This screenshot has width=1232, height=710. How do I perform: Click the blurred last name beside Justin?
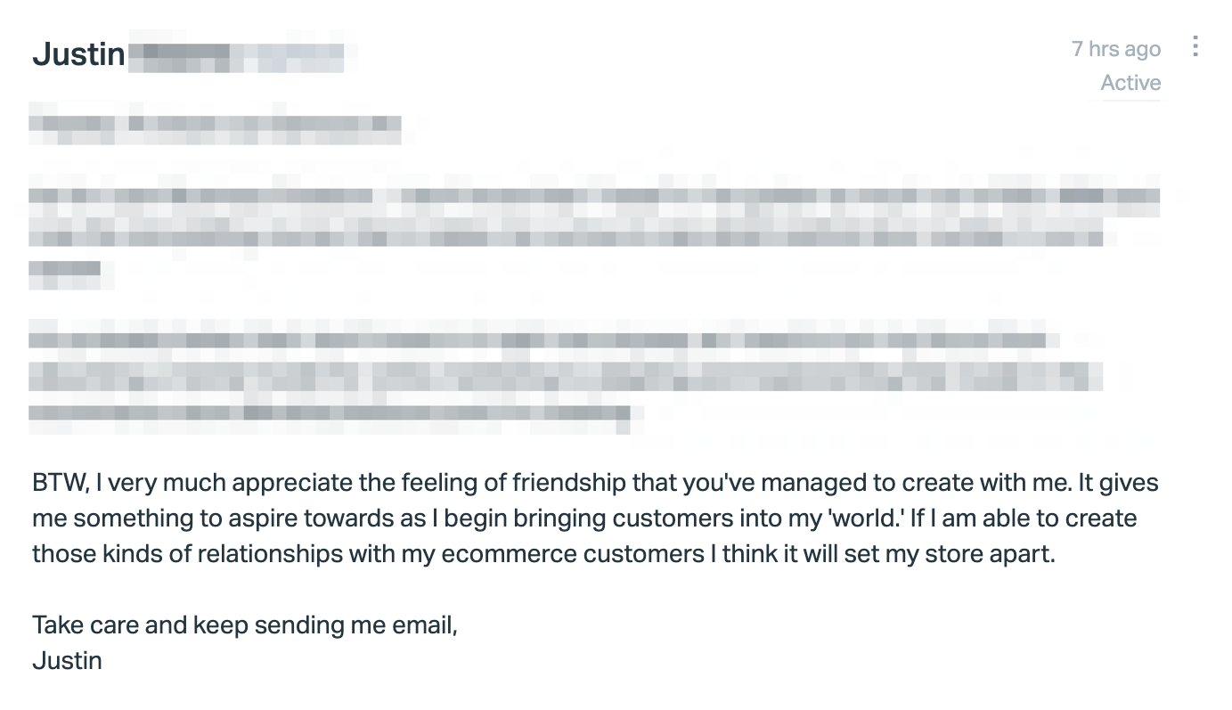point(237,55)
